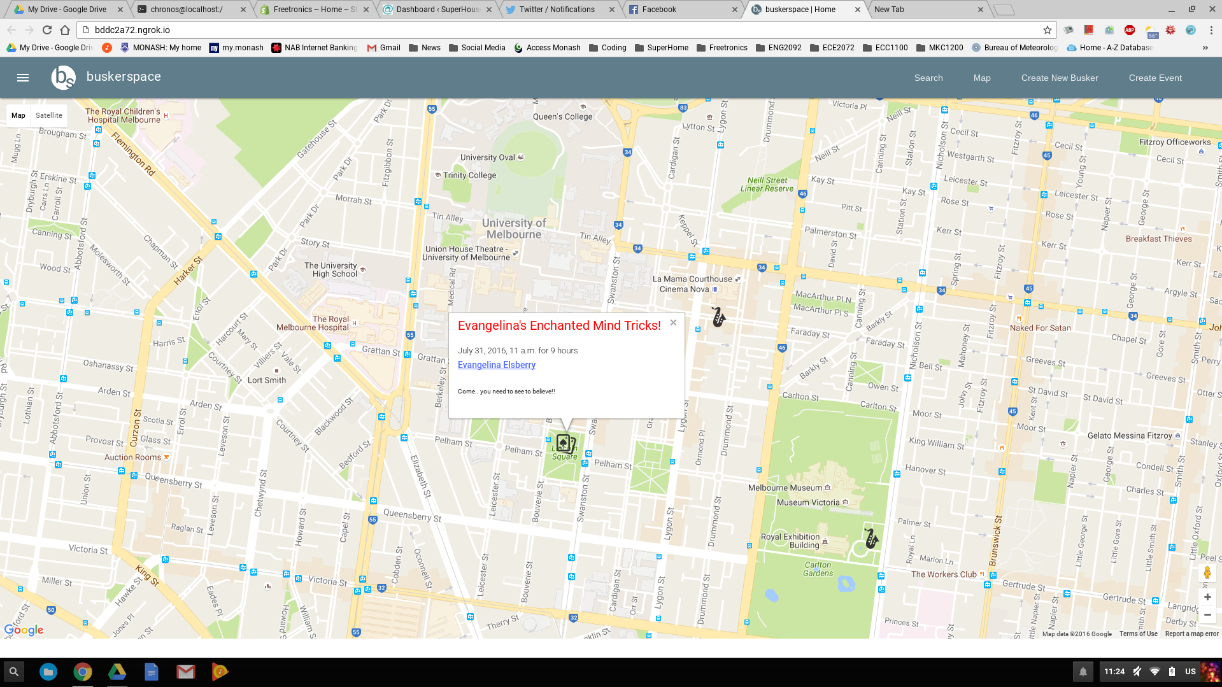Select the saxophone marker near Cinema Nova
Viewport: 1222px width, 687px height.
click(718, 316)
